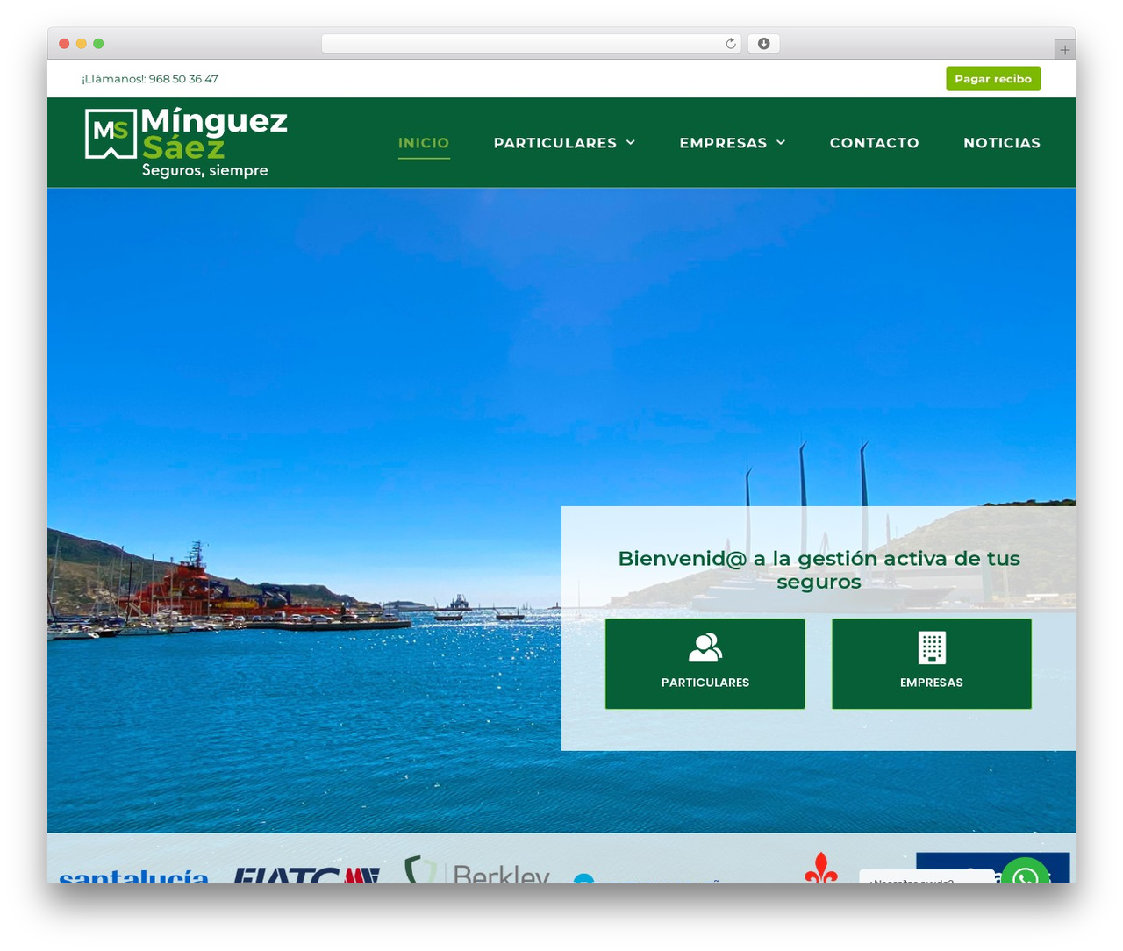
Task: Call the phone number 968 50 36 47
Action: (x=183, y=79)
